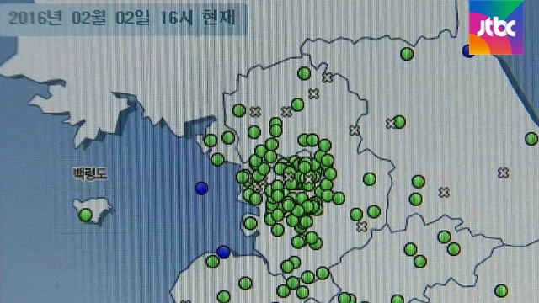The height and width of the screenshot is (303, 539).
Task: Select the blue marker beside the JTBC logo
Action: coord(467,50)
